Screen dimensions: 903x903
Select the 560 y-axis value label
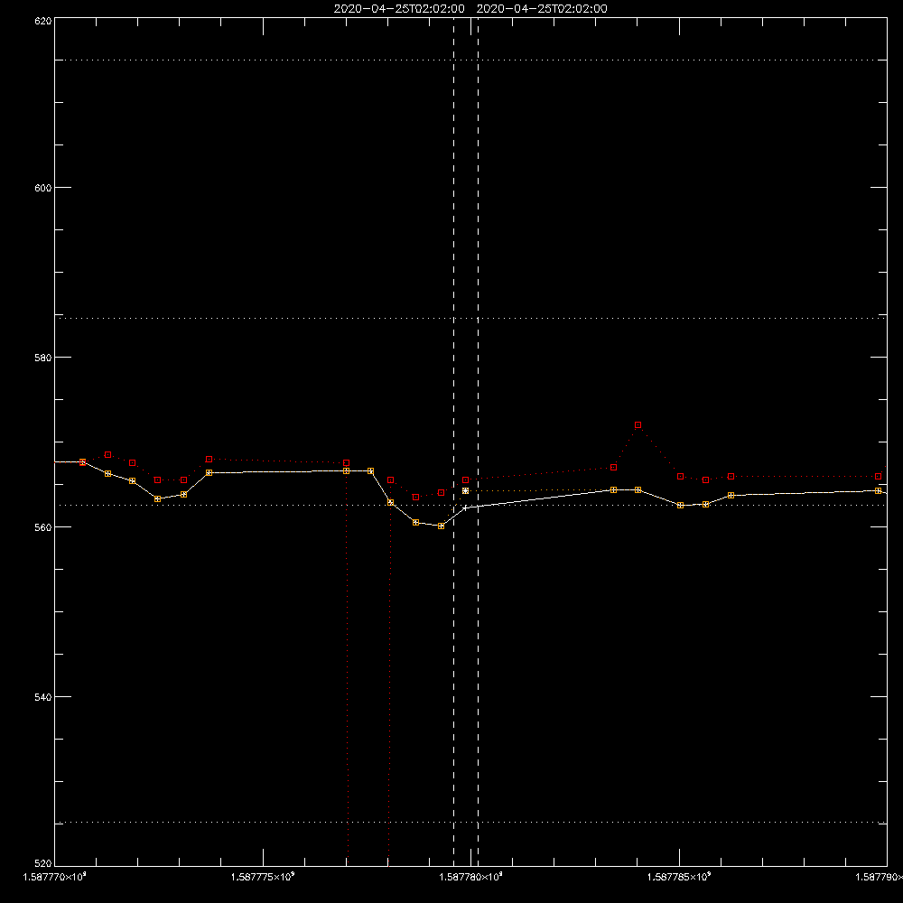tap(43, 527)
